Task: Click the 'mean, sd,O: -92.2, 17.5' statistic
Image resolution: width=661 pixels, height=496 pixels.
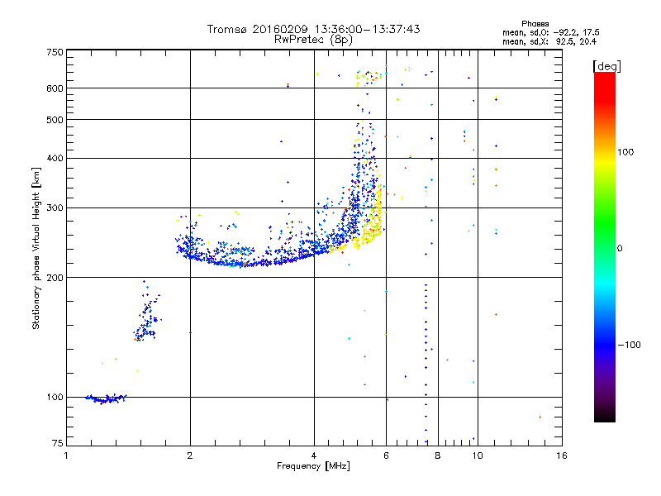Action: click(550, 32)
